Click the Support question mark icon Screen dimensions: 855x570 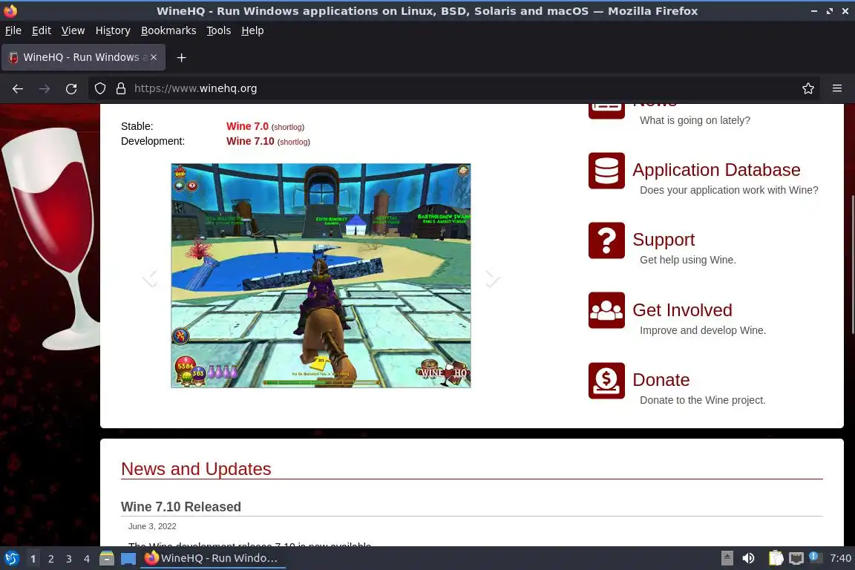606,240
